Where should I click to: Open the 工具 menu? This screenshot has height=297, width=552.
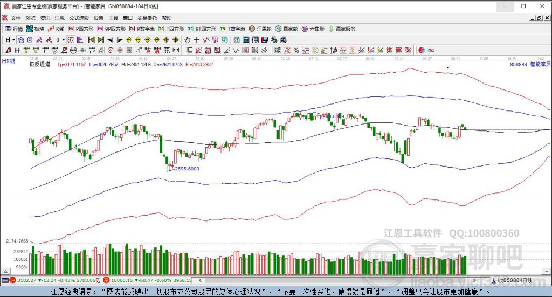tap(113, 18)
